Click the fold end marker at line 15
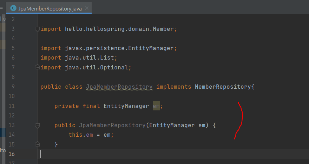Viewport: 309px width, 164px height. click(x=38, y=144)
